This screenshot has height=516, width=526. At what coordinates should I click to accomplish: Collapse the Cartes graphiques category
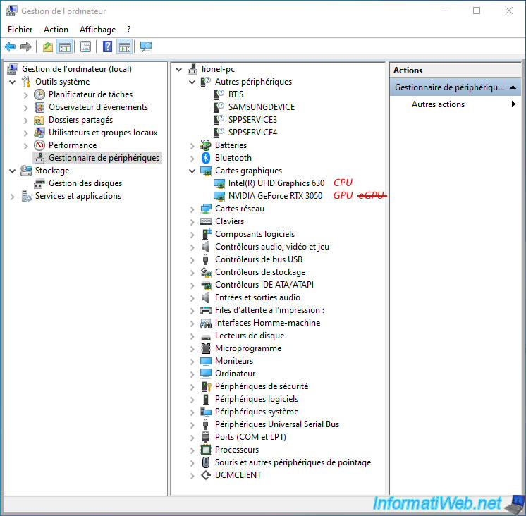192,171
